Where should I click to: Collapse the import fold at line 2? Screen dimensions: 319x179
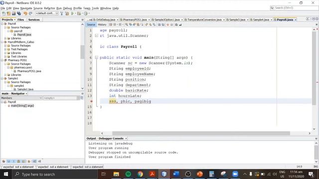point(96,35)
